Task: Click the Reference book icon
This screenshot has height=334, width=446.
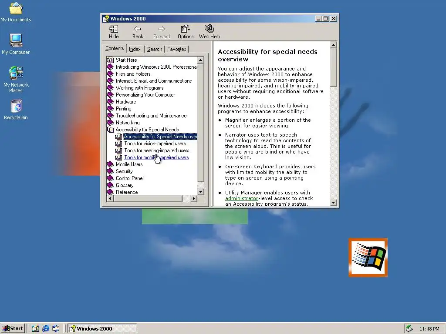Action: pyautogui.click(x=110, y=192)
